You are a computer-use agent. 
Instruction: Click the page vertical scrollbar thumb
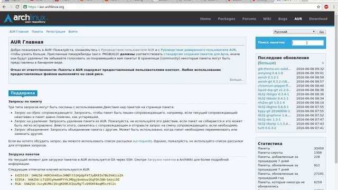[336, 89]
